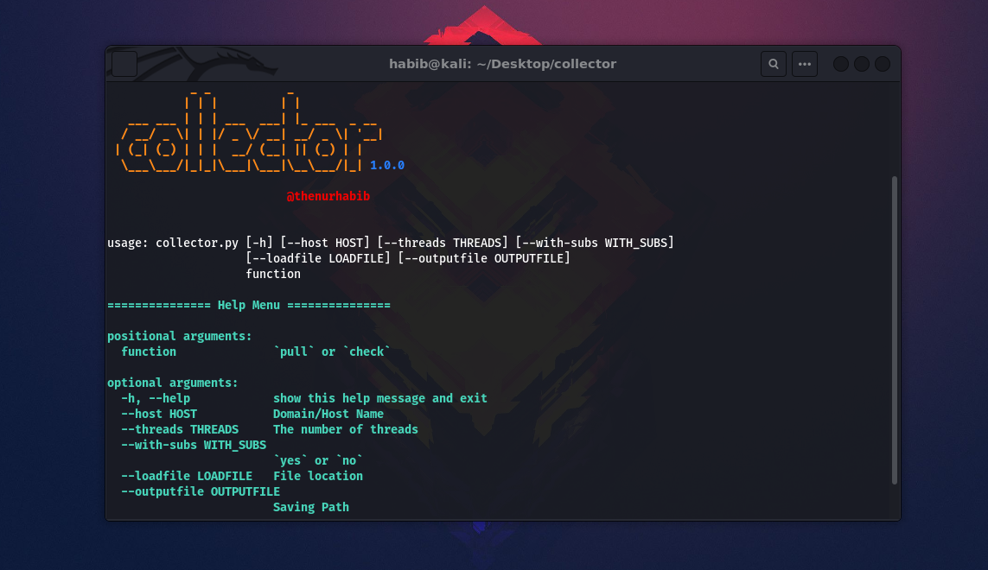Click the --outputfile OUTPUTFILE option

click(x=201, y=491)
